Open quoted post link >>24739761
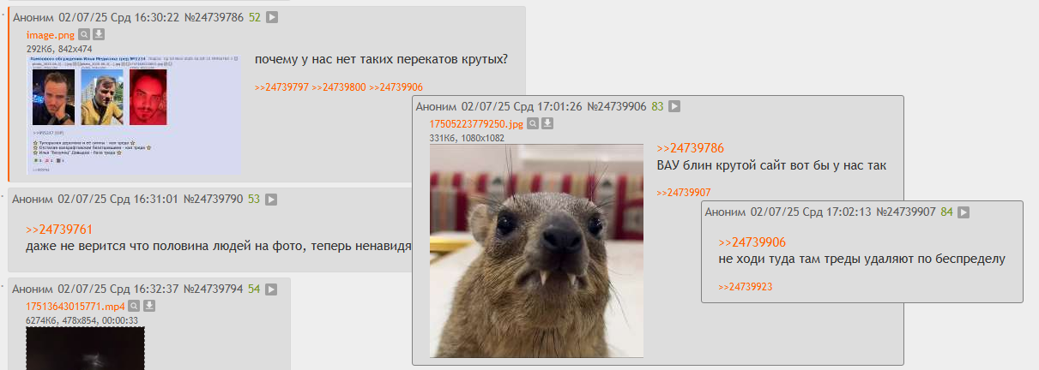The width and height of the screenshot is (1039, 370). click(x=59, y=230)
